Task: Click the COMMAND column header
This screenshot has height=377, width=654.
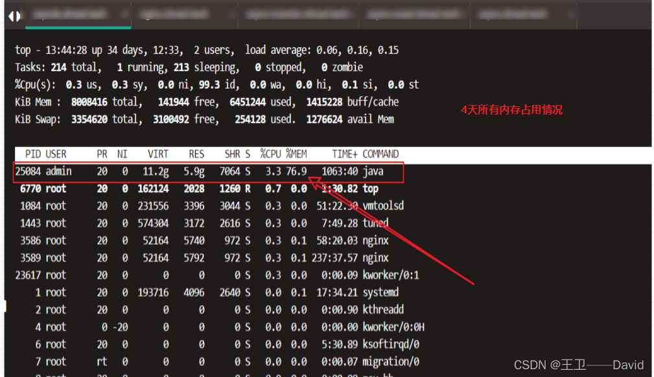Action: pyautogui.click(x=380, y=154)
